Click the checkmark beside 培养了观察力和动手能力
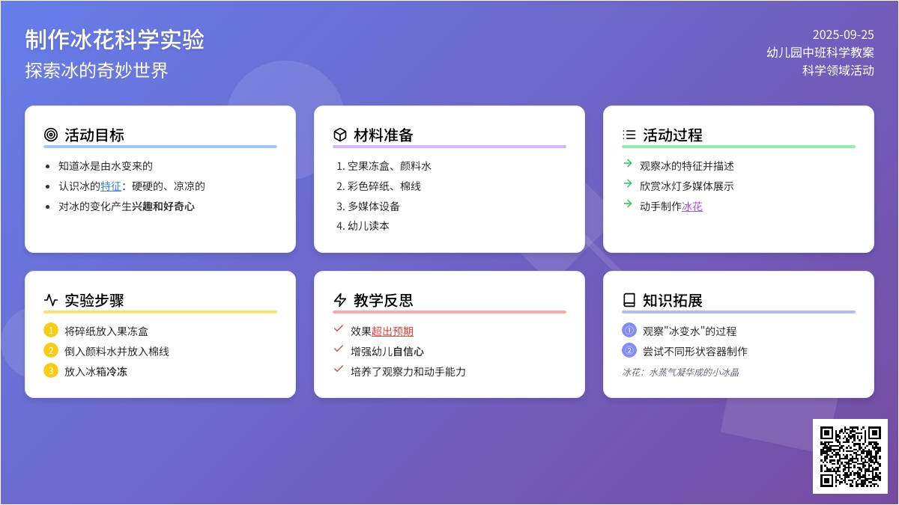The height and width of the screenshot is (505, 899). point(339,369)
